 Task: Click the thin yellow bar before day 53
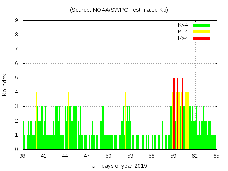point(125,121)
